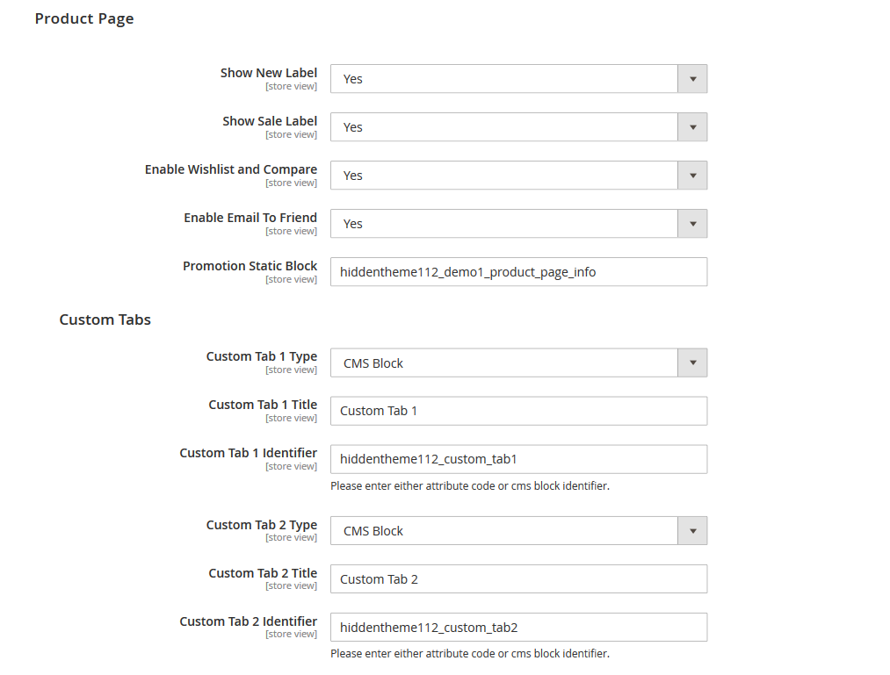
Task: Click the Custom Tab 2 Type dropdown arrow
Action: point(693,530)
